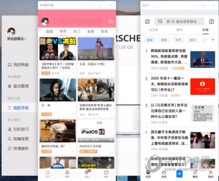Switch to Bilibili 直播 tab
This screenshot has width=219, height=181.
tap(50, 31)
